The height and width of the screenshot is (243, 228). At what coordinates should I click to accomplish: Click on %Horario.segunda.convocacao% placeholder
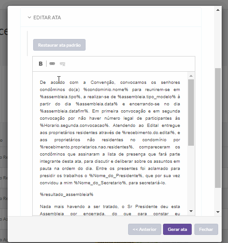pyautogui.click(x=74, y=126)
